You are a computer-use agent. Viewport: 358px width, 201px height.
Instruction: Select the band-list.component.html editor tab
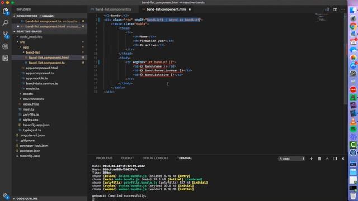166,9
